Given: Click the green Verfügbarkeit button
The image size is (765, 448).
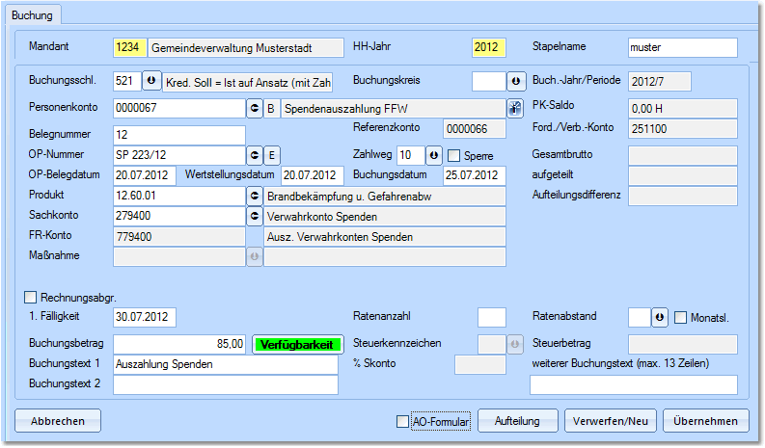Looking at the screenshot, I should (x=298, y=344).
